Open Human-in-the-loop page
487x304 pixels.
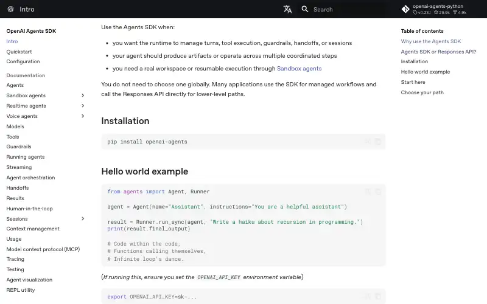[x=29, y=209]
